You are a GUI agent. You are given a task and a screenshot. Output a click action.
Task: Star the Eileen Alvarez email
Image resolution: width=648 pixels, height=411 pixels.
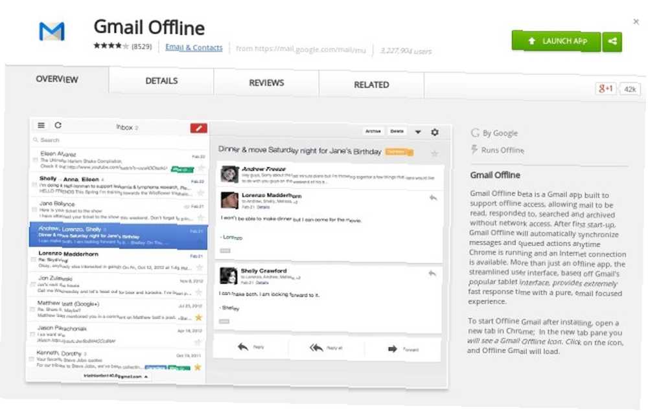pyautogui.click(x=202, y=168)
